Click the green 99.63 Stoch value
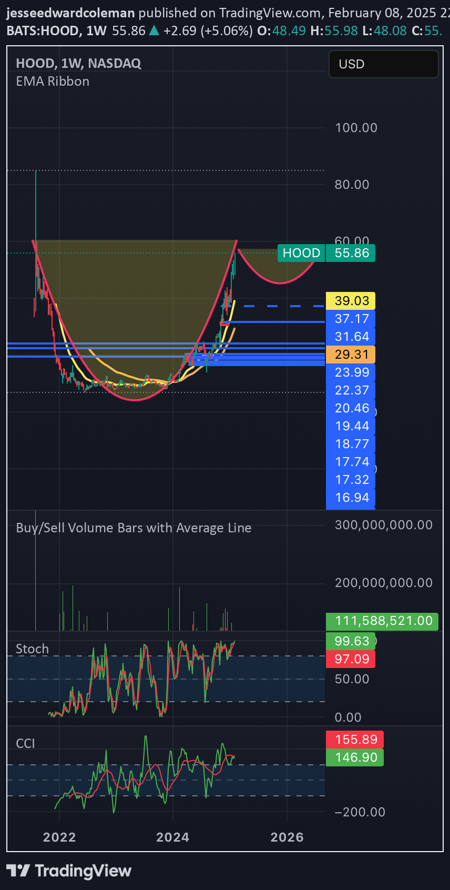Screen dimensions: 450x890 pyautogui.click(x=351, y=641)
